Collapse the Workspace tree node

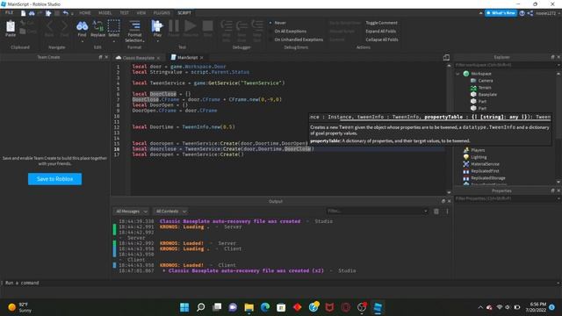pos(458,74)
